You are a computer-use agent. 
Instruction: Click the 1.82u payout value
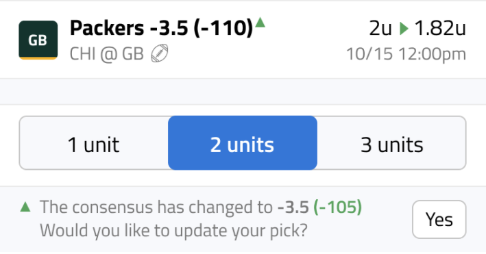[x=440, y=29]
